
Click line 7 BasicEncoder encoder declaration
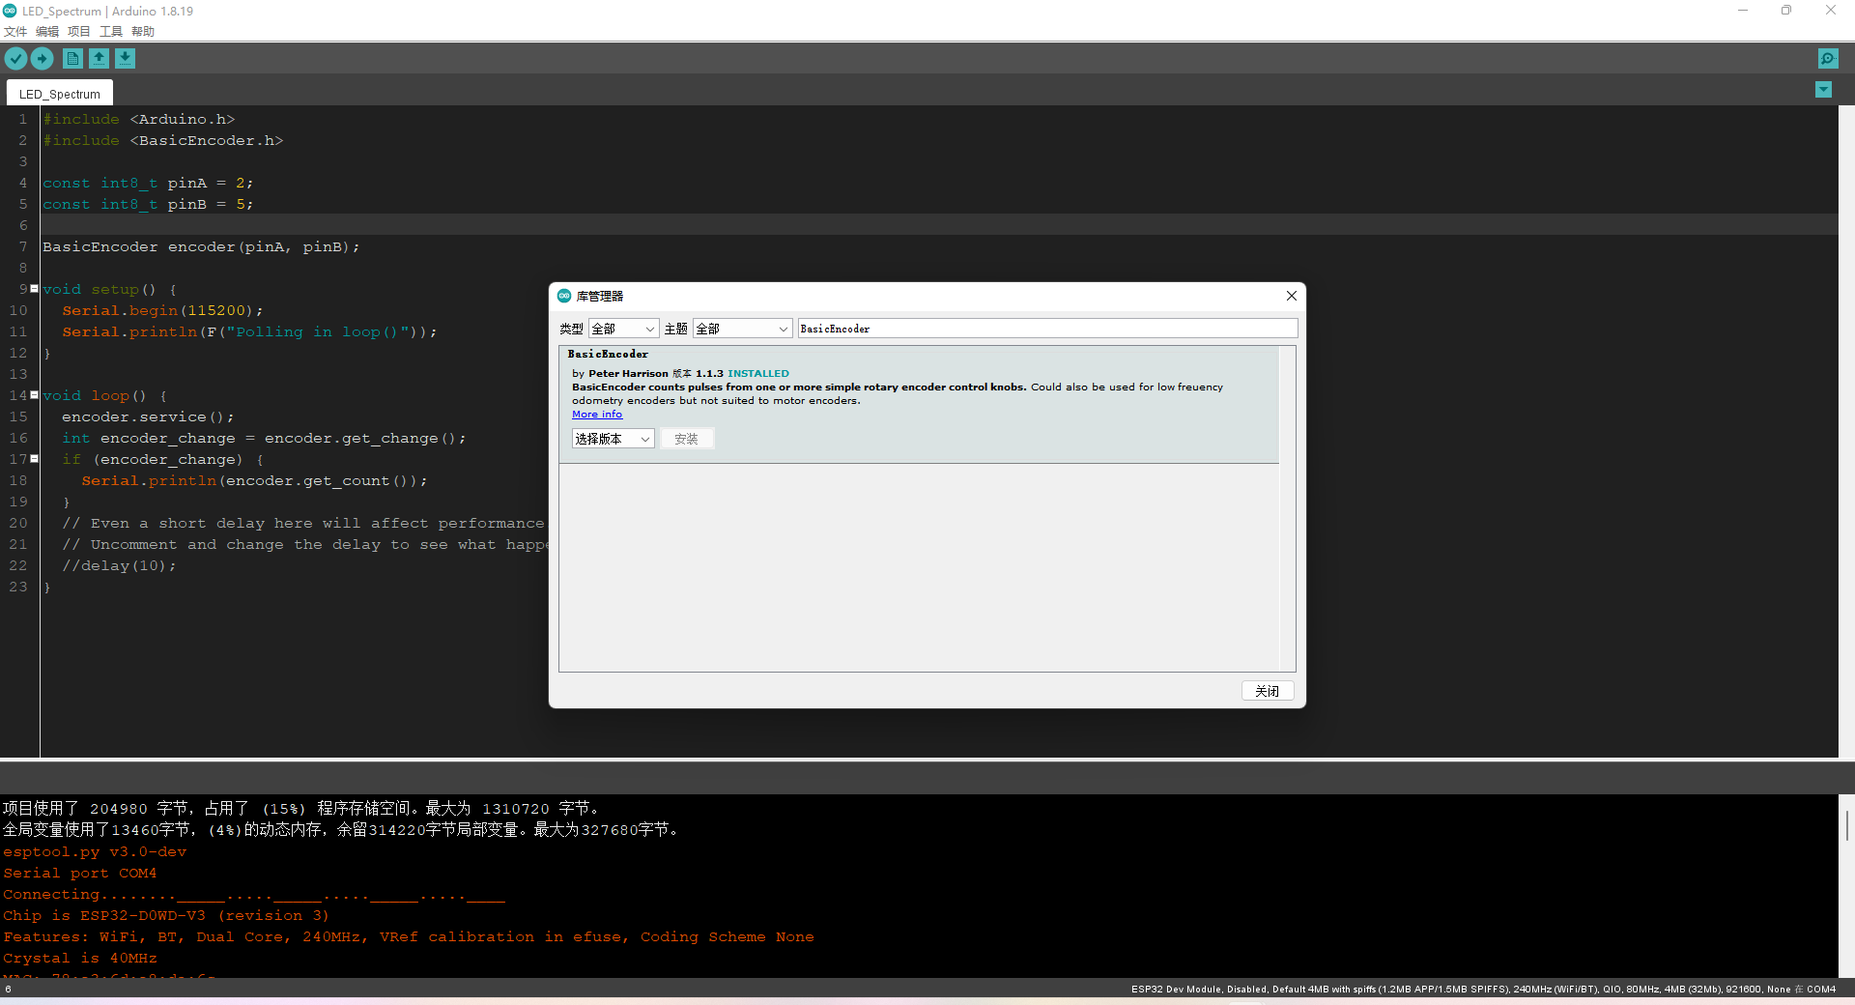(x=201, y=246)
